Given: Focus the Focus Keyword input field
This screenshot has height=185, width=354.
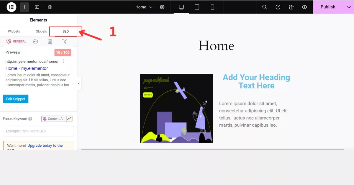Looking at the screenshot, I should click(38, 131).
